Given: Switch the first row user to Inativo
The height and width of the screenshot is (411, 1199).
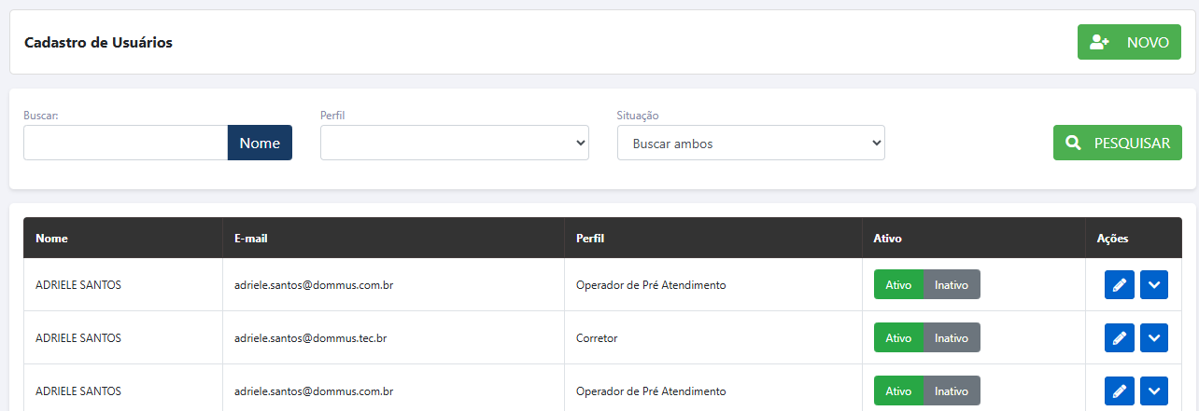Looking at the screenshot, I should [x=952, y=284].
